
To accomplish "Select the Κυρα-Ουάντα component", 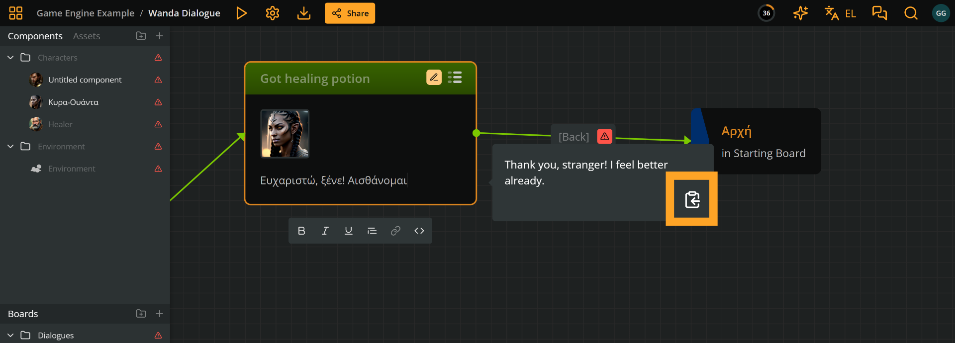I will 85,102.
